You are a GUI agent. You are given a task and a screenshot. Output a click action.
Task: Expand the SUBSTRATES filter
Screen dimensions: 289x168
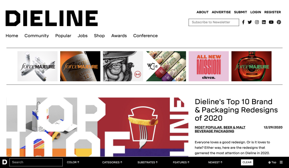click(x=148, y=162)
